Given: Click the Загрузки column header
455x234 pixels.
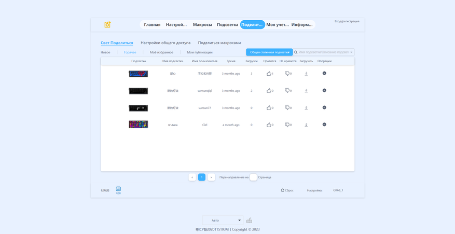Looking at the screenshot, I should pos(251,61).
